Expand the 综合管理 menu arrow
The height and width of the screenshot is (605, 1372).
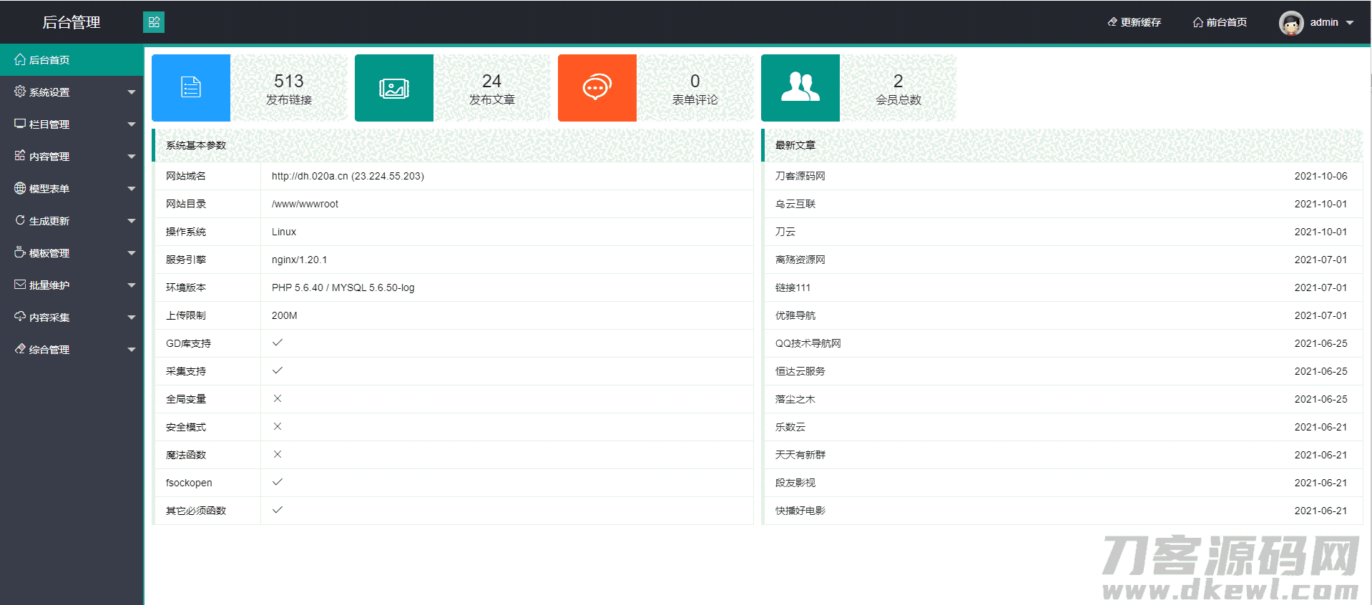coord(132,350)
